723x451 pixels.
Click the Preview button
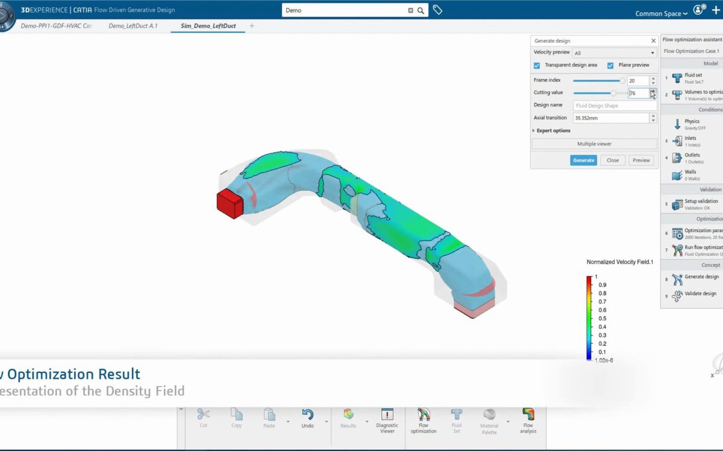click(641, 160)
